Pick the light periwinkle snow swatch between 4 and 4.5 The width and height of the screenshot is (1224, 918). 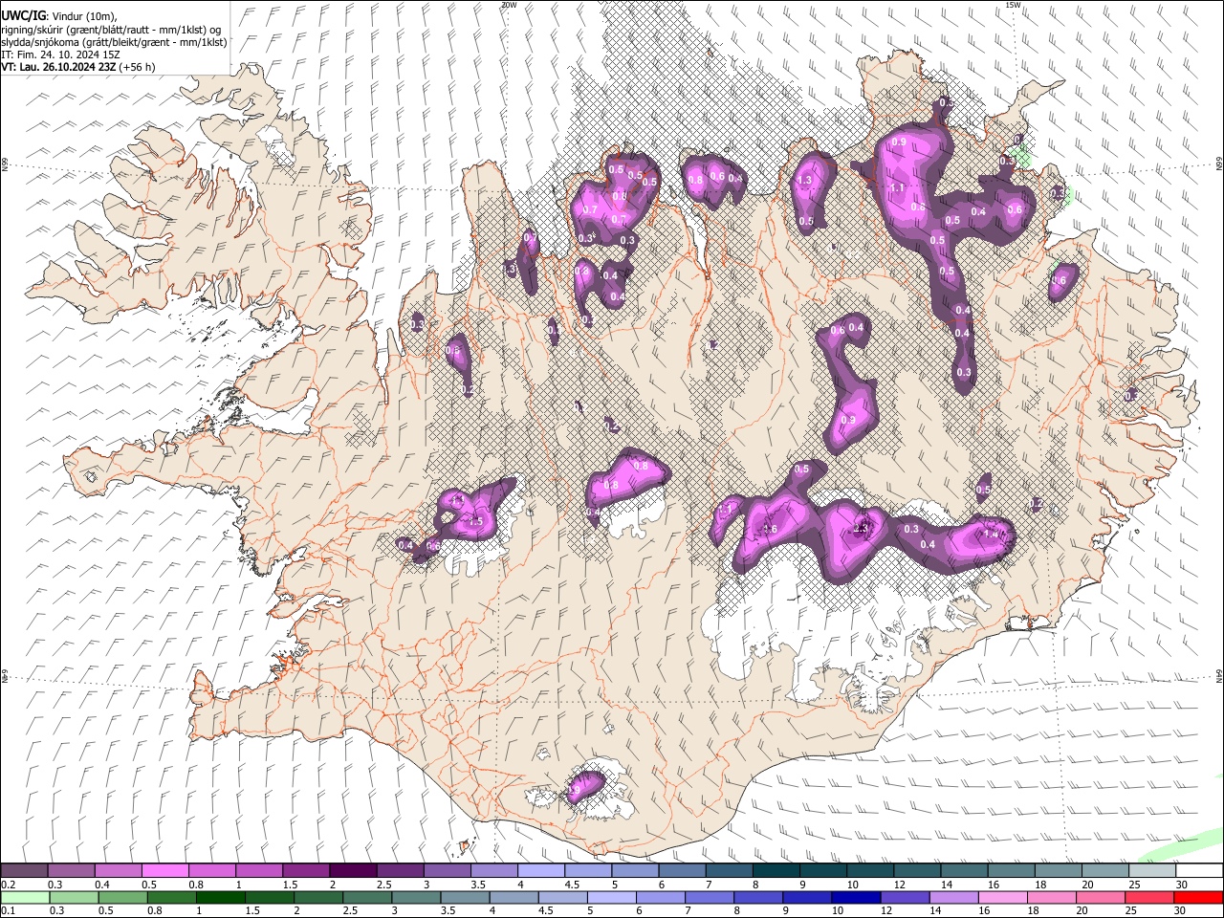coord(541,871)
